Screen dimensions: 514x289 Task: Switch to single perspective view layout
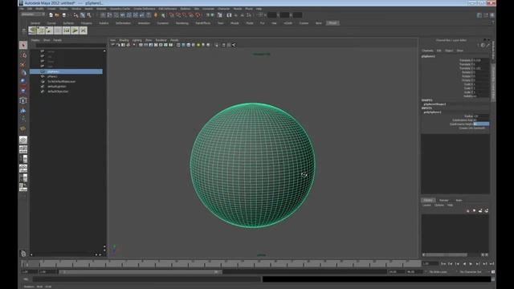23,140
